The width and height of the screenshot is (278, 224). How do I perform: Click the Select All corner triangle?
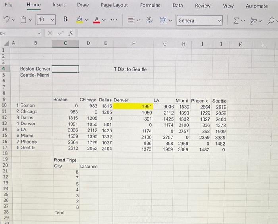point(6,43)
